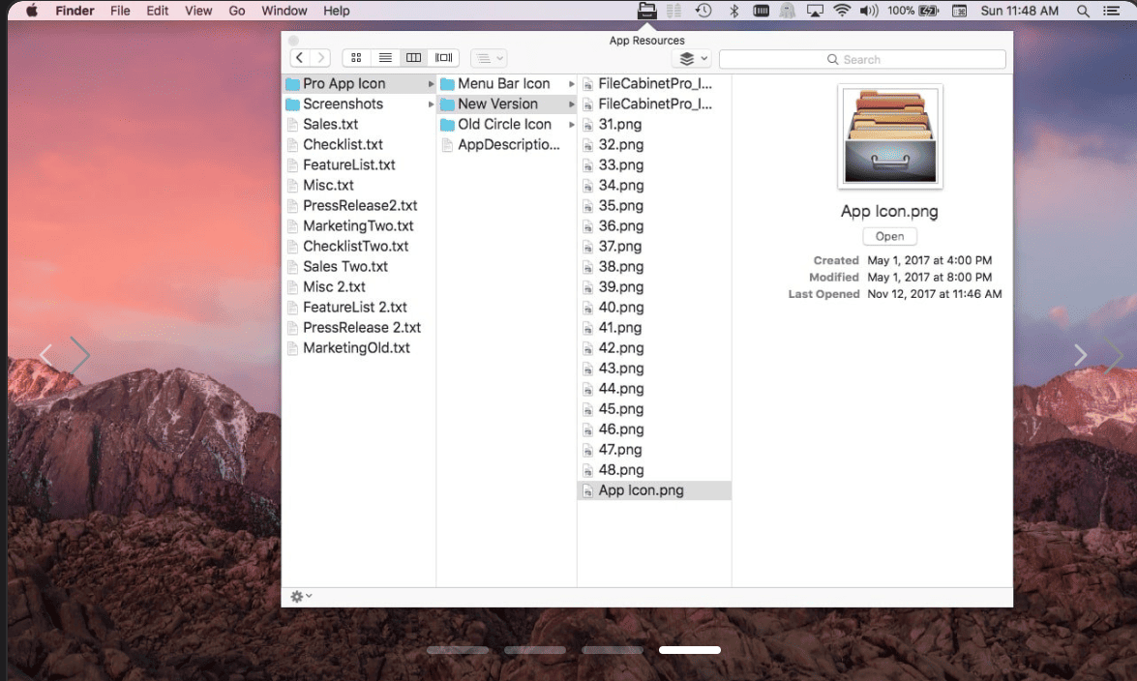The height and width of the screenshot is (681, 1137).
Task: Select PressRelease2.txt
Action: coord(360,205)
